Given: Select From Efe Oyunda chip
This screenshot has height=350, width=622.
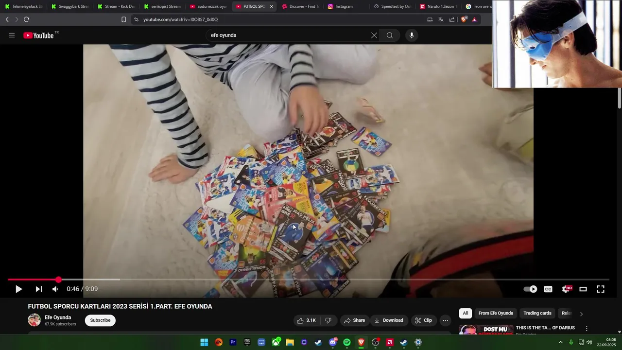Looking at the screenshot, I should pos(496,313).
